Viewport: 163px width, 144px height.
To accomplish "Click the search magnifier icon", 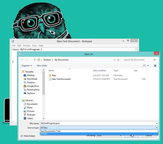I will (155, 60).
